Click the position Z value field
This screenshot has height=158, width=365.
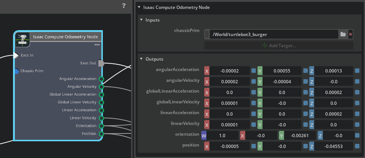click(333, 146)
